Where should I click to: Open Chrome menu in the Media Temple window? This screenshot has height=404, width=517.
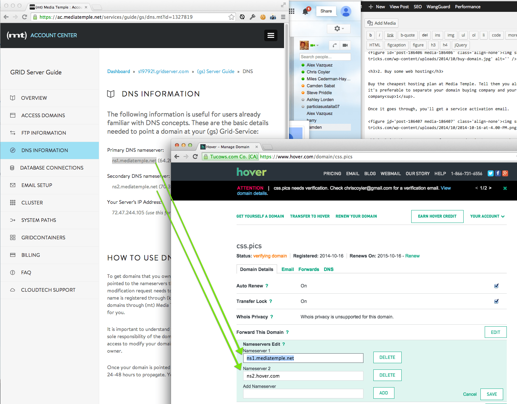coord(283,17)
